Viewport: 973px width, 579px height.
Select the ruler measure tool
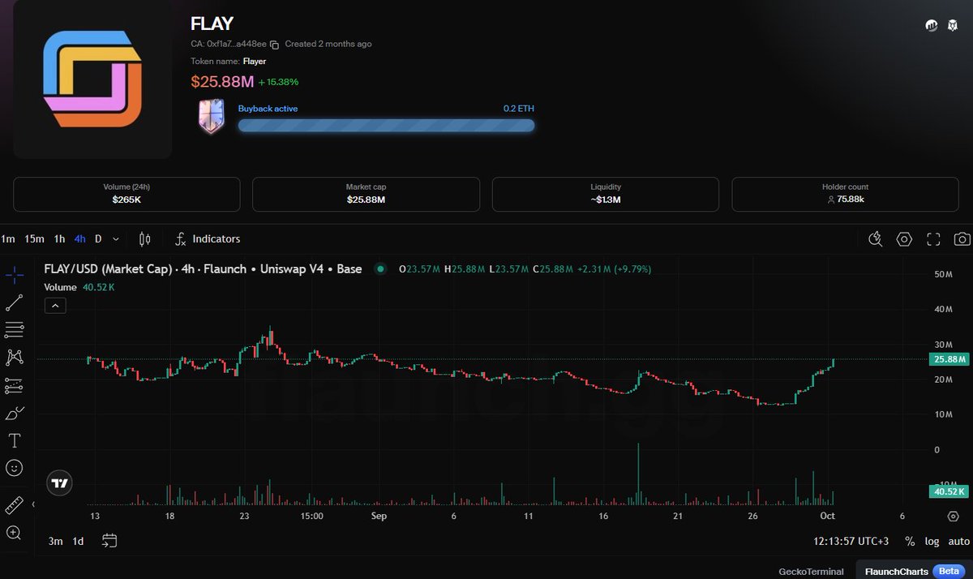pyautogui.click(x=14, y=505)
